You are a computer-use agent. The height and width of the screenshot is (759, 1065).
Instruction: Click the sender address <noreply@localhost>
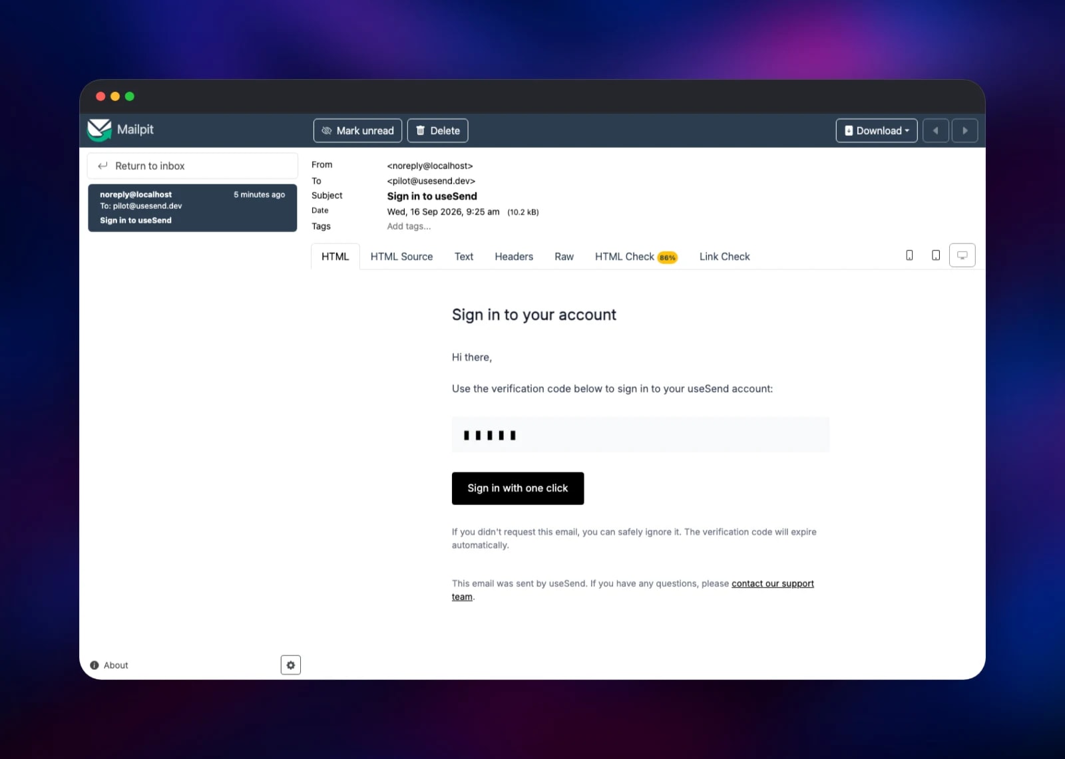(x=430, y=166)
